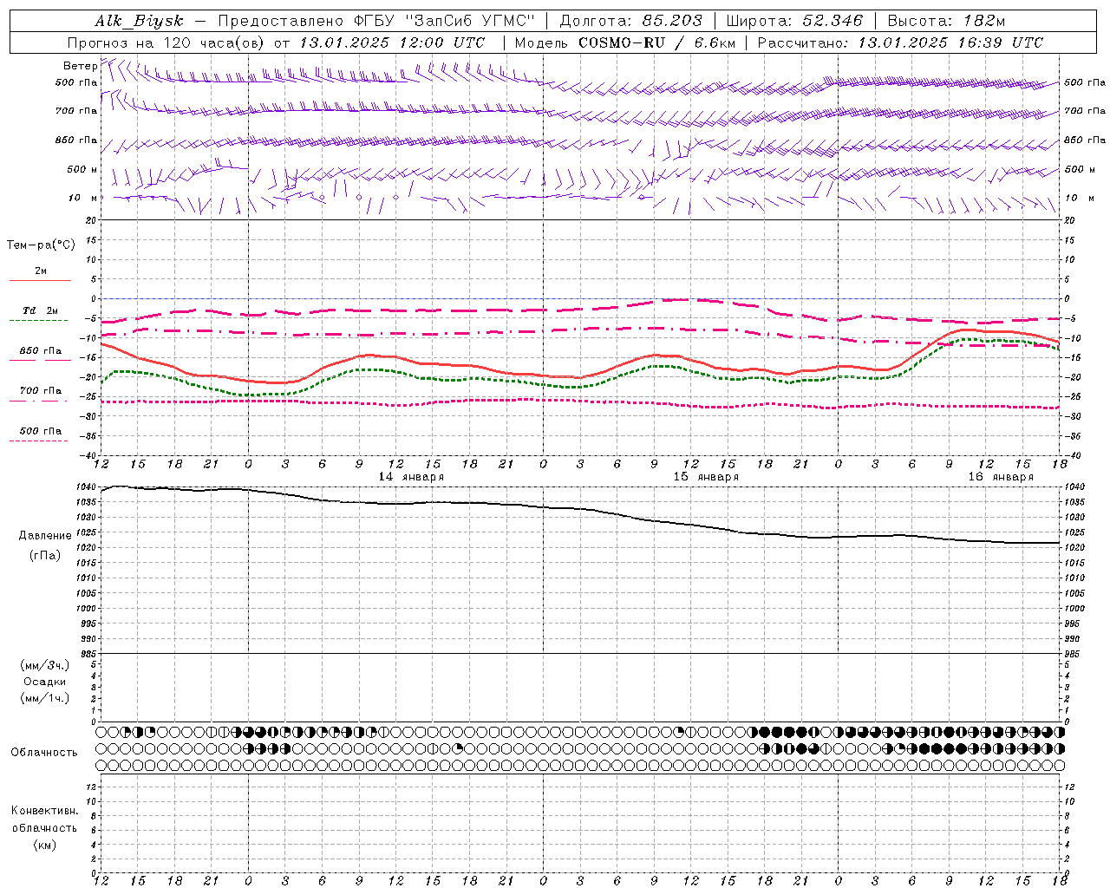Click '500 гПа' in the temperature legend

point(41,431)
